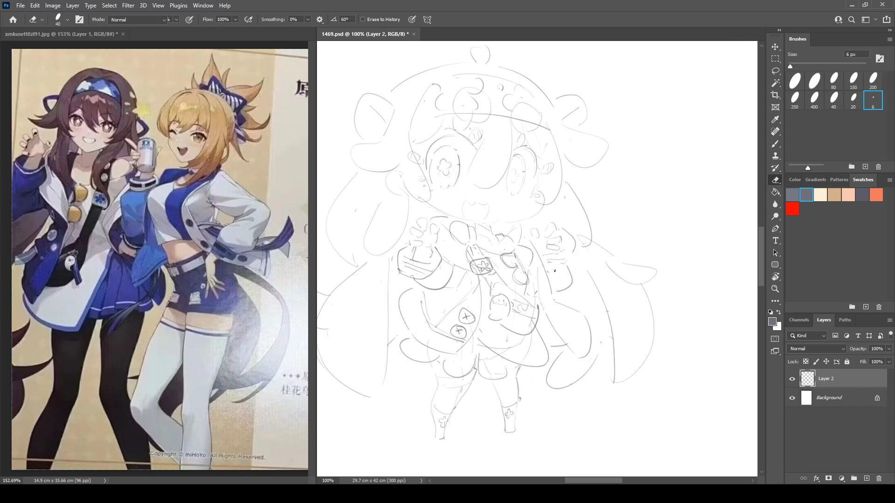The width and height of the screenshot is (895, 503).
Task: Toggle lock transparent pixels
Action: tap(805, 361)
